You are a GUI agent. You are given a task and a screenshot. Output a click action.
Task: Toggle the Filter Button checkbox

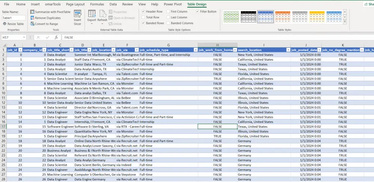pos(197,12)
